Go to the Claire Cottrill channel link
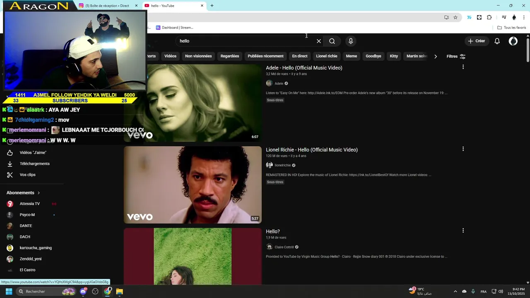The height and width of the screenshot is (298, 530). 284,247
